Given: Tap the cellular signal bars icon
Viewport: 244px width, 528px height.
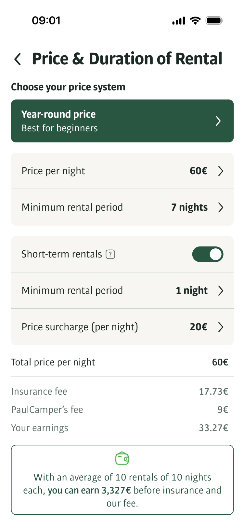Looking at the screenshot, I should (178, 21).
